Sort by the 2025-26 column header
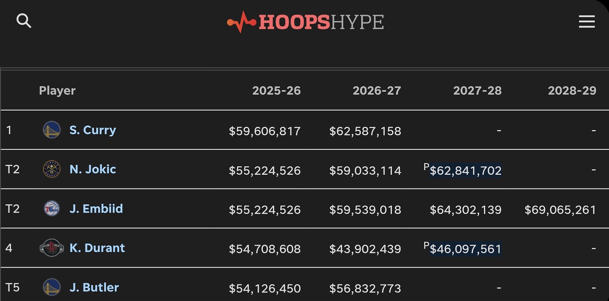 point(276,91)
